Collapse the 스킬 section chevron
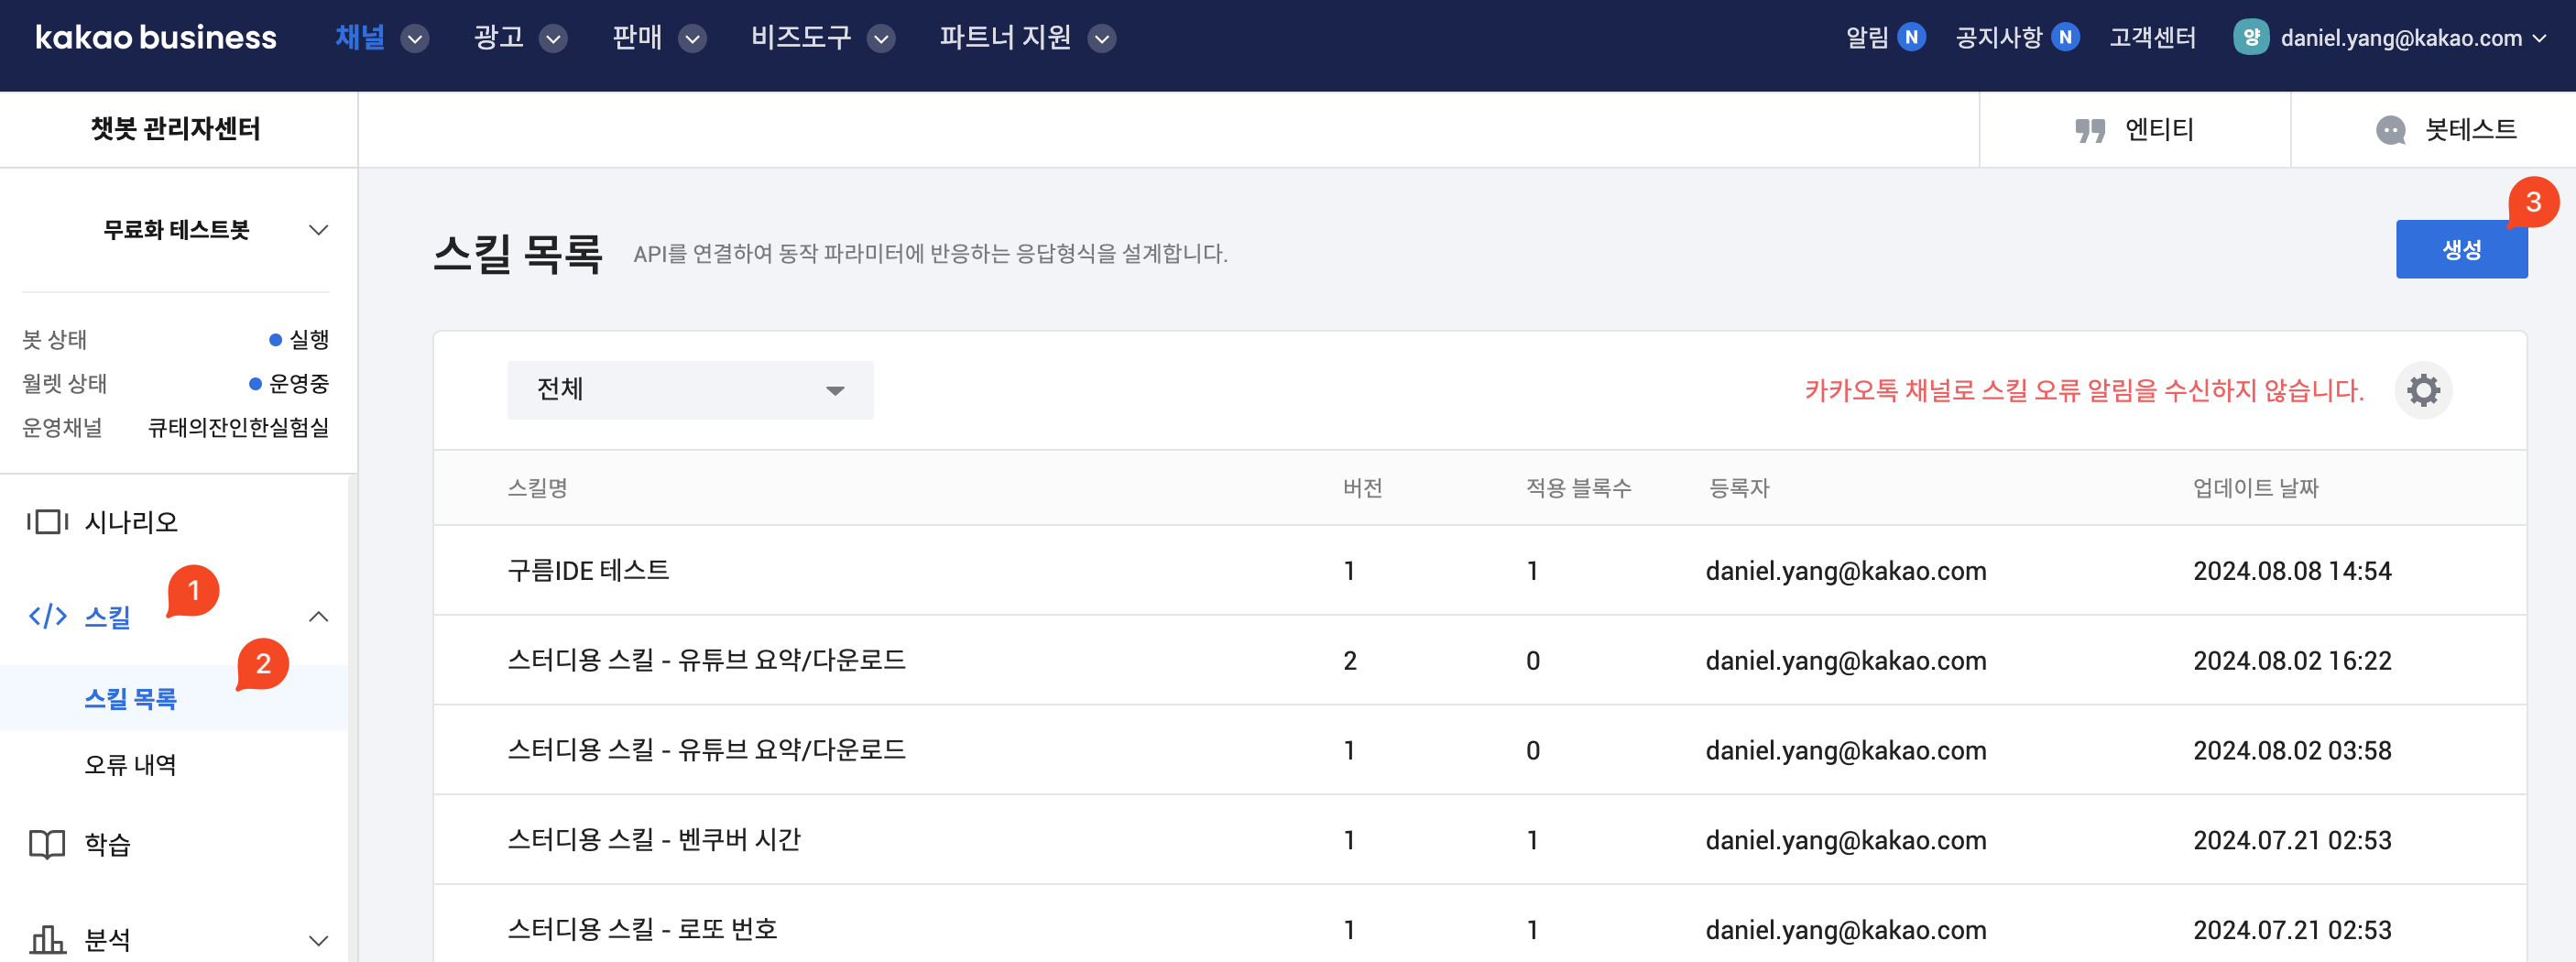2576x962 pixels. point(318,616)
